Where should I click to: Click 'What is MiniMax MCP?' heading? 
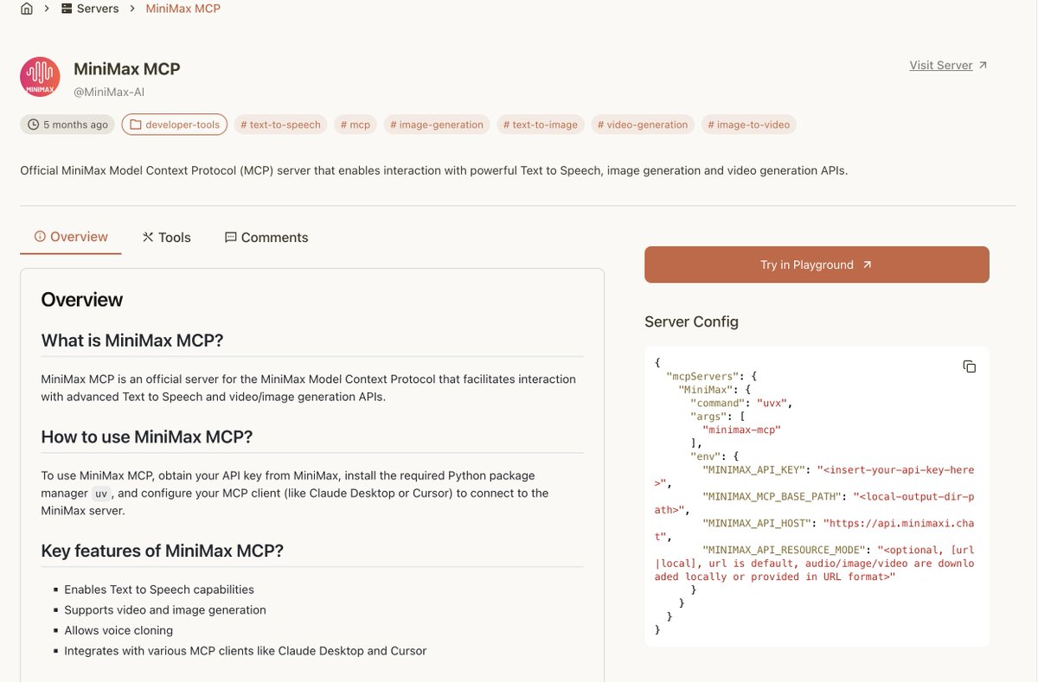[132, 341]
